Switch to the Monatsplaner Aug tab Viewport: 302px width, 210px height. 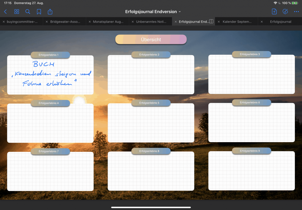coord(108,22)
